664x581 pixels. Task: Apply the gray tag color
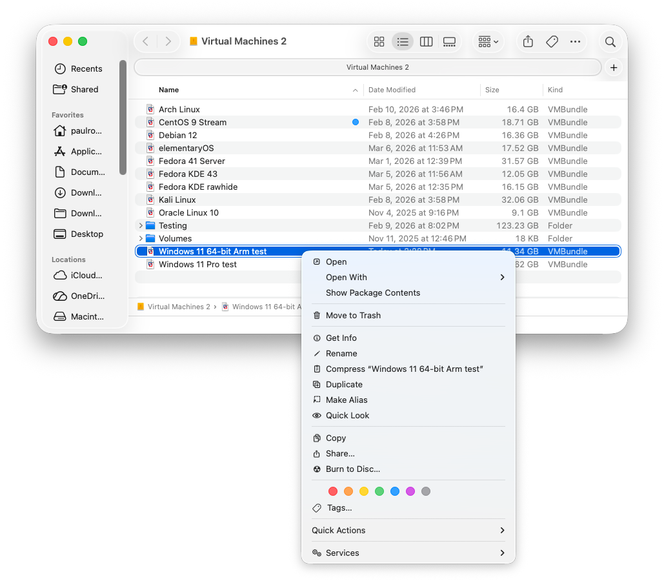[426, 491]
